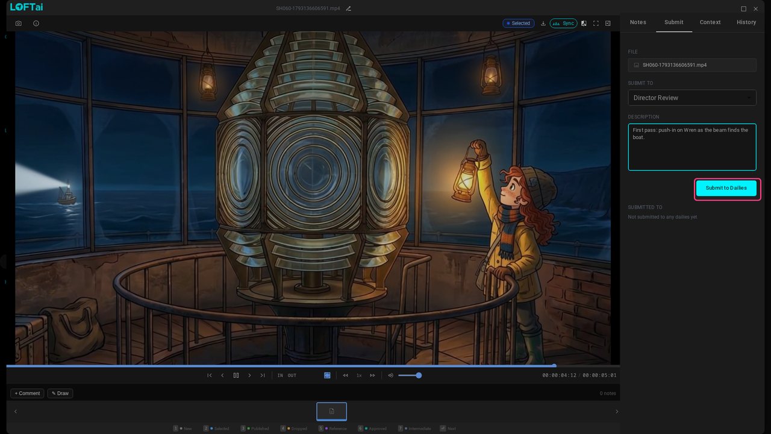This screenshot has height=434, width=771.
Task: Edit the description text field
Action: click(x=692, y=147)
